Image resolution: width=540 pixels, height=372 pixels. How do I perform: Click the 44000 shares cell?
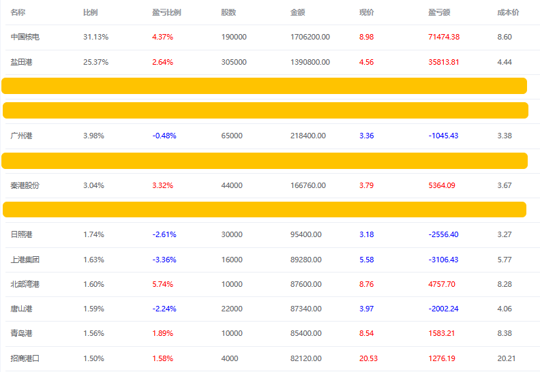232,185
